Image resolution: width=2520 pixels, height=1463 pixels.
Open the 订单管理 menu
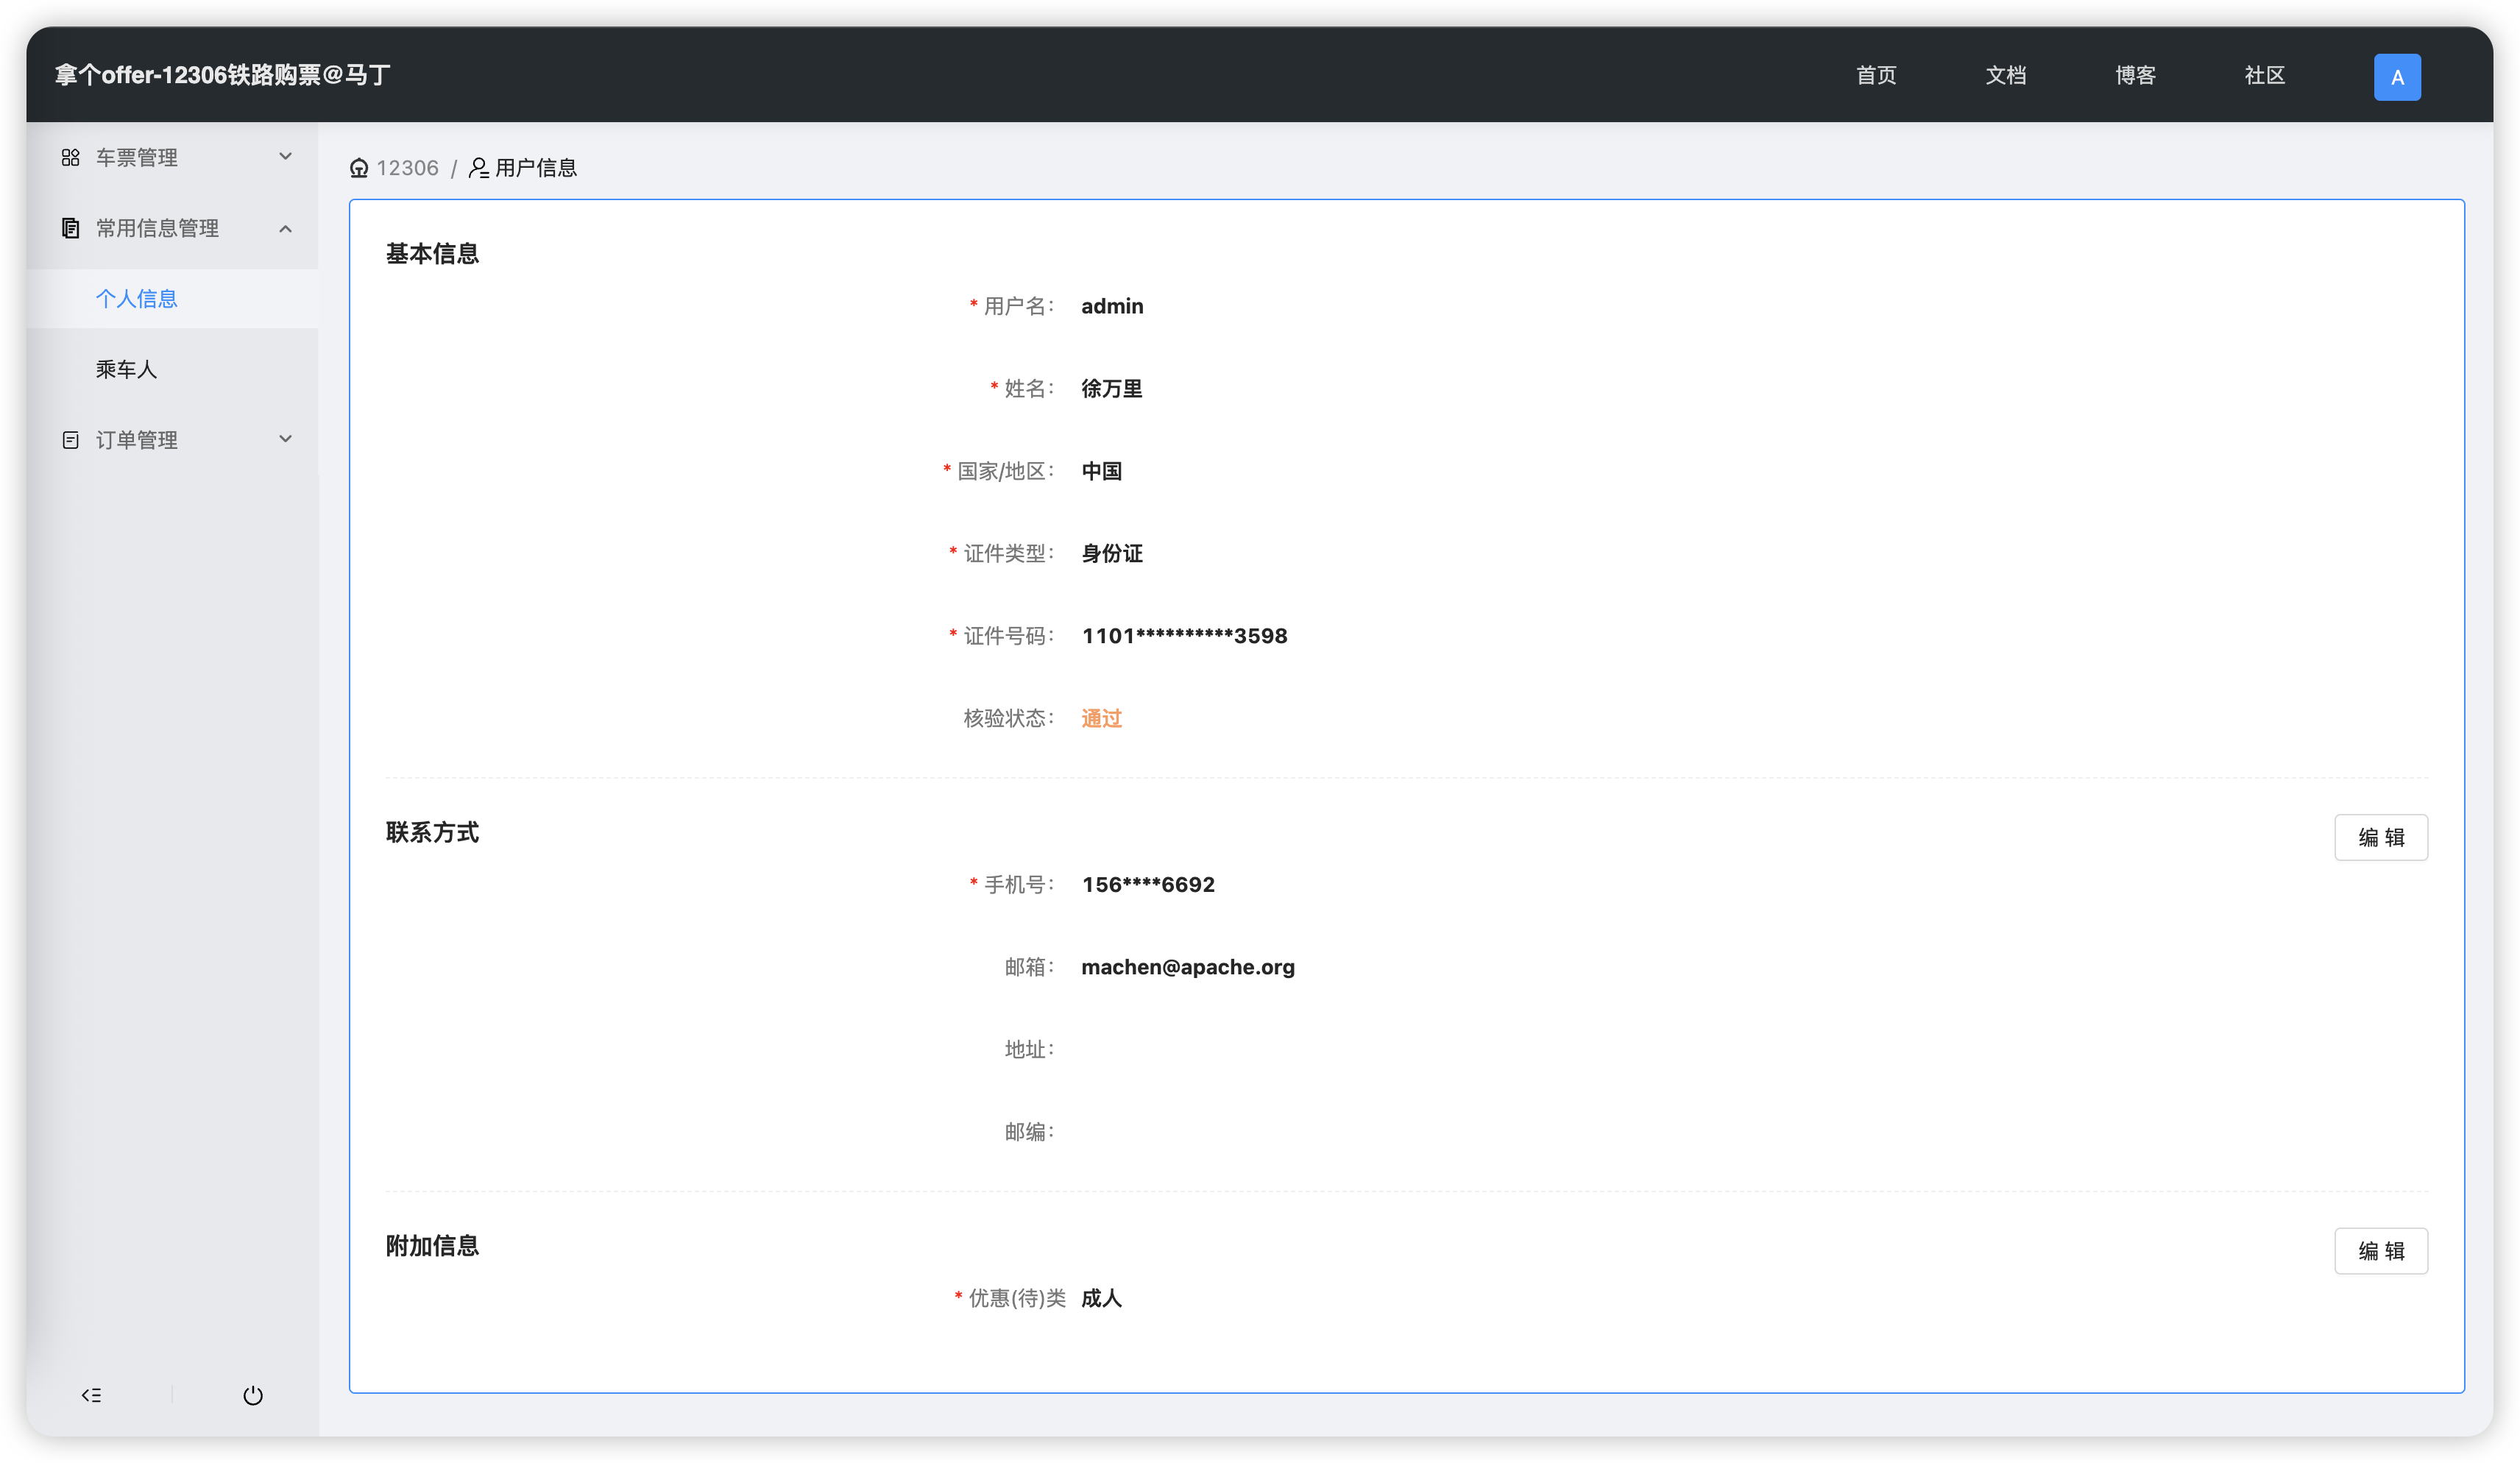point(172,440)
